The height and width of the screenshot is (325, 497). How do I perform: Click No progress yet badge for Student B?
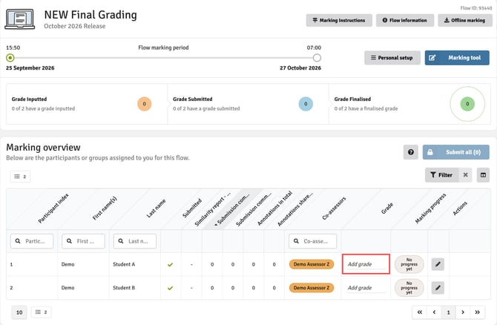coord(409,288)
